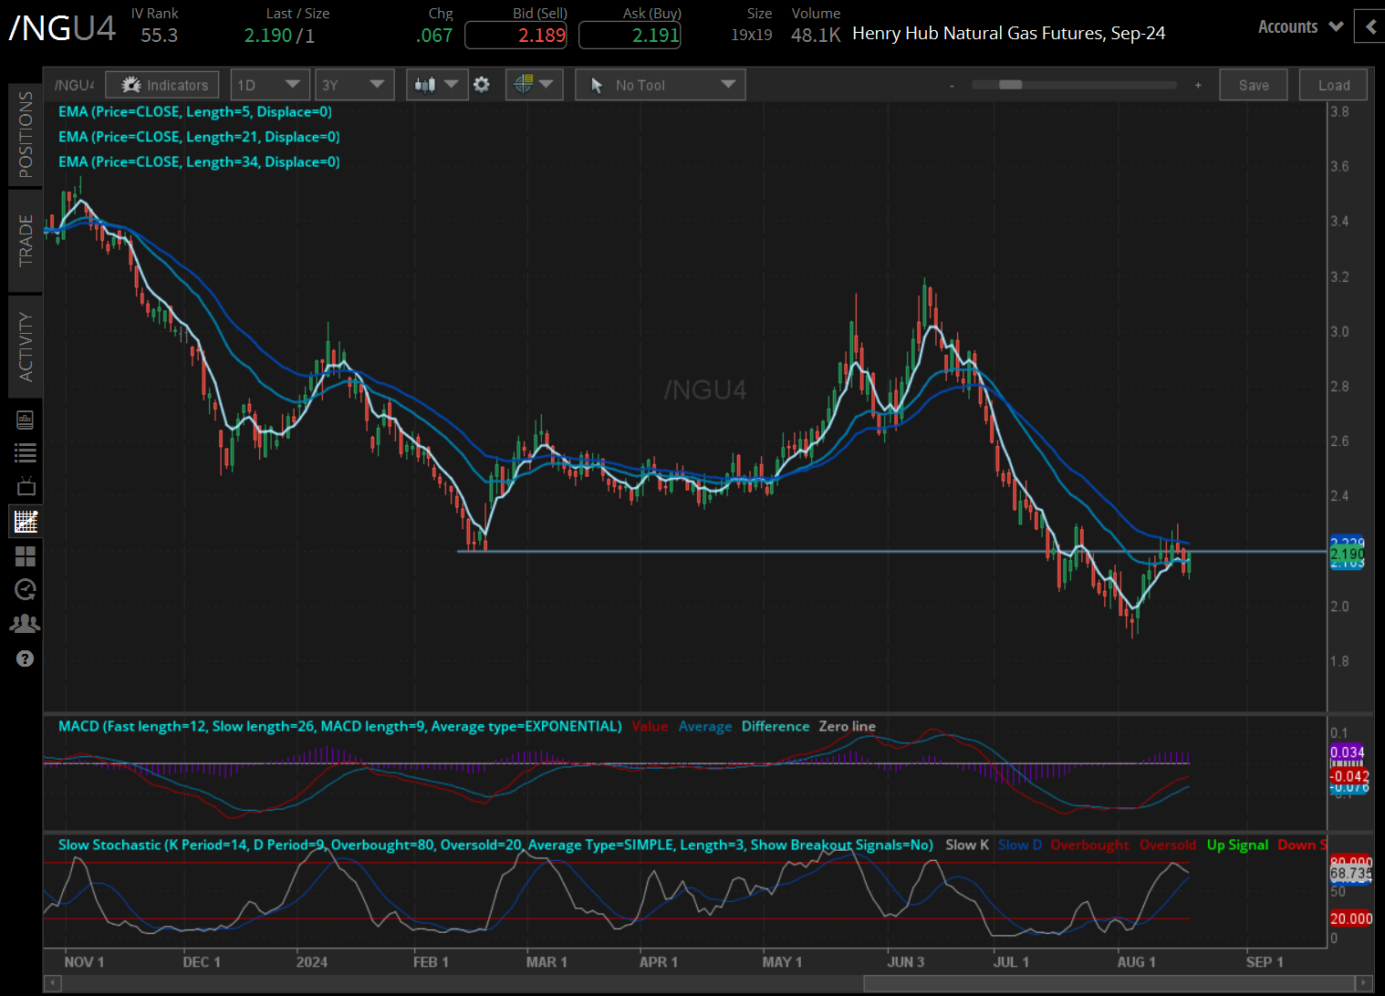Open the Indicators panel

162,85
